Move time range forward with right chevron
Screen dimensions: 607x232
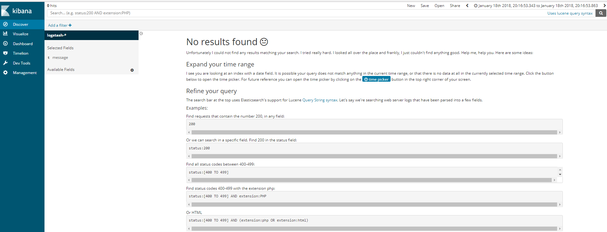pyautogui.click(x=604, y=5)
